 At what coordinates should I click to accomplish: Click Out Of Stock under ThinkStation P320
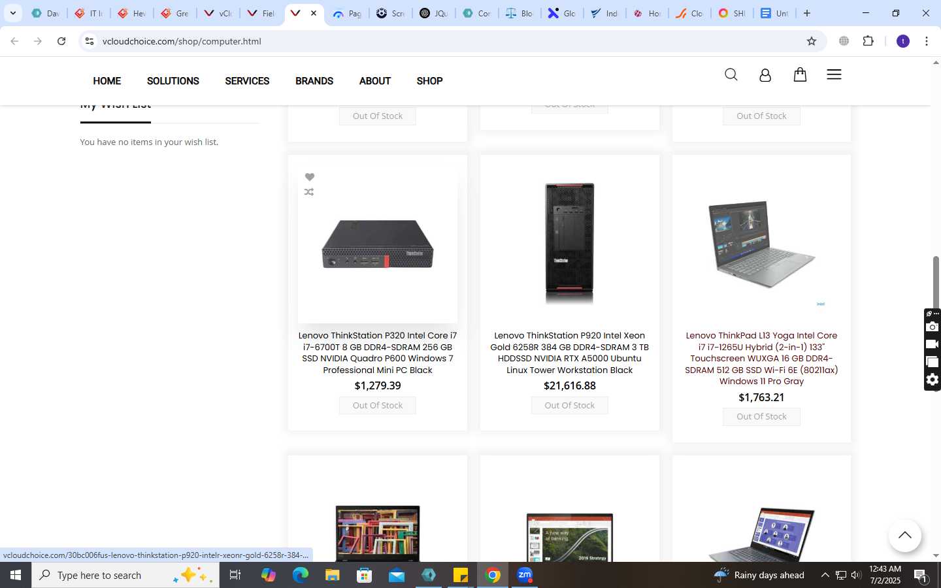coord(378,406)
